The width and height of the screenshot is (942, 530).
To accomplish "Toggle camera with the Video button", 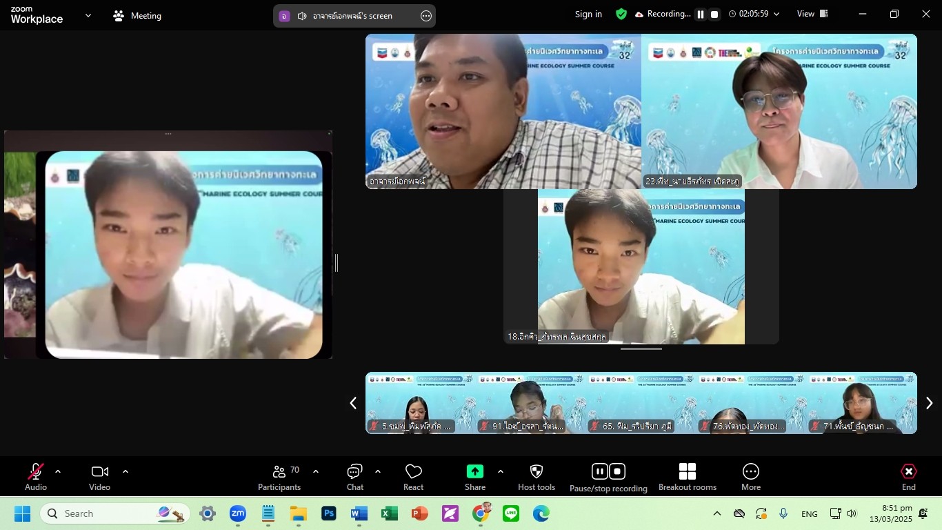I will [x=99, y=477].
